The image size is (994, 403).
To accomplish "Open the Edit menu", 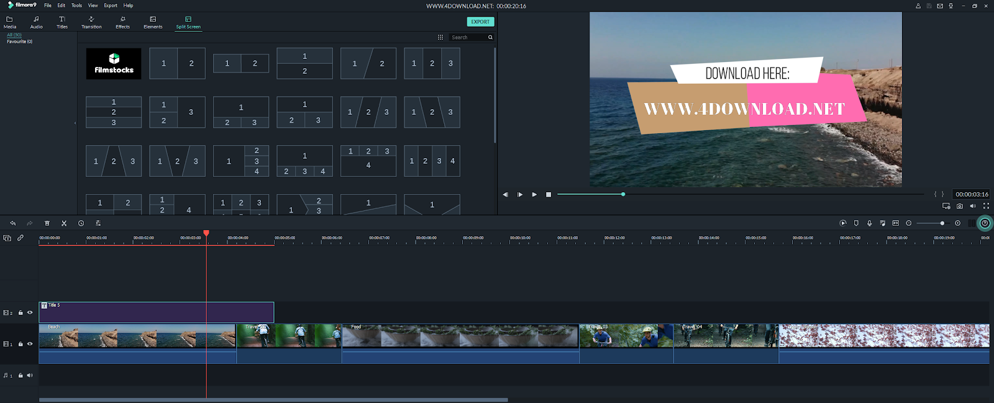I will pos(62,6).
